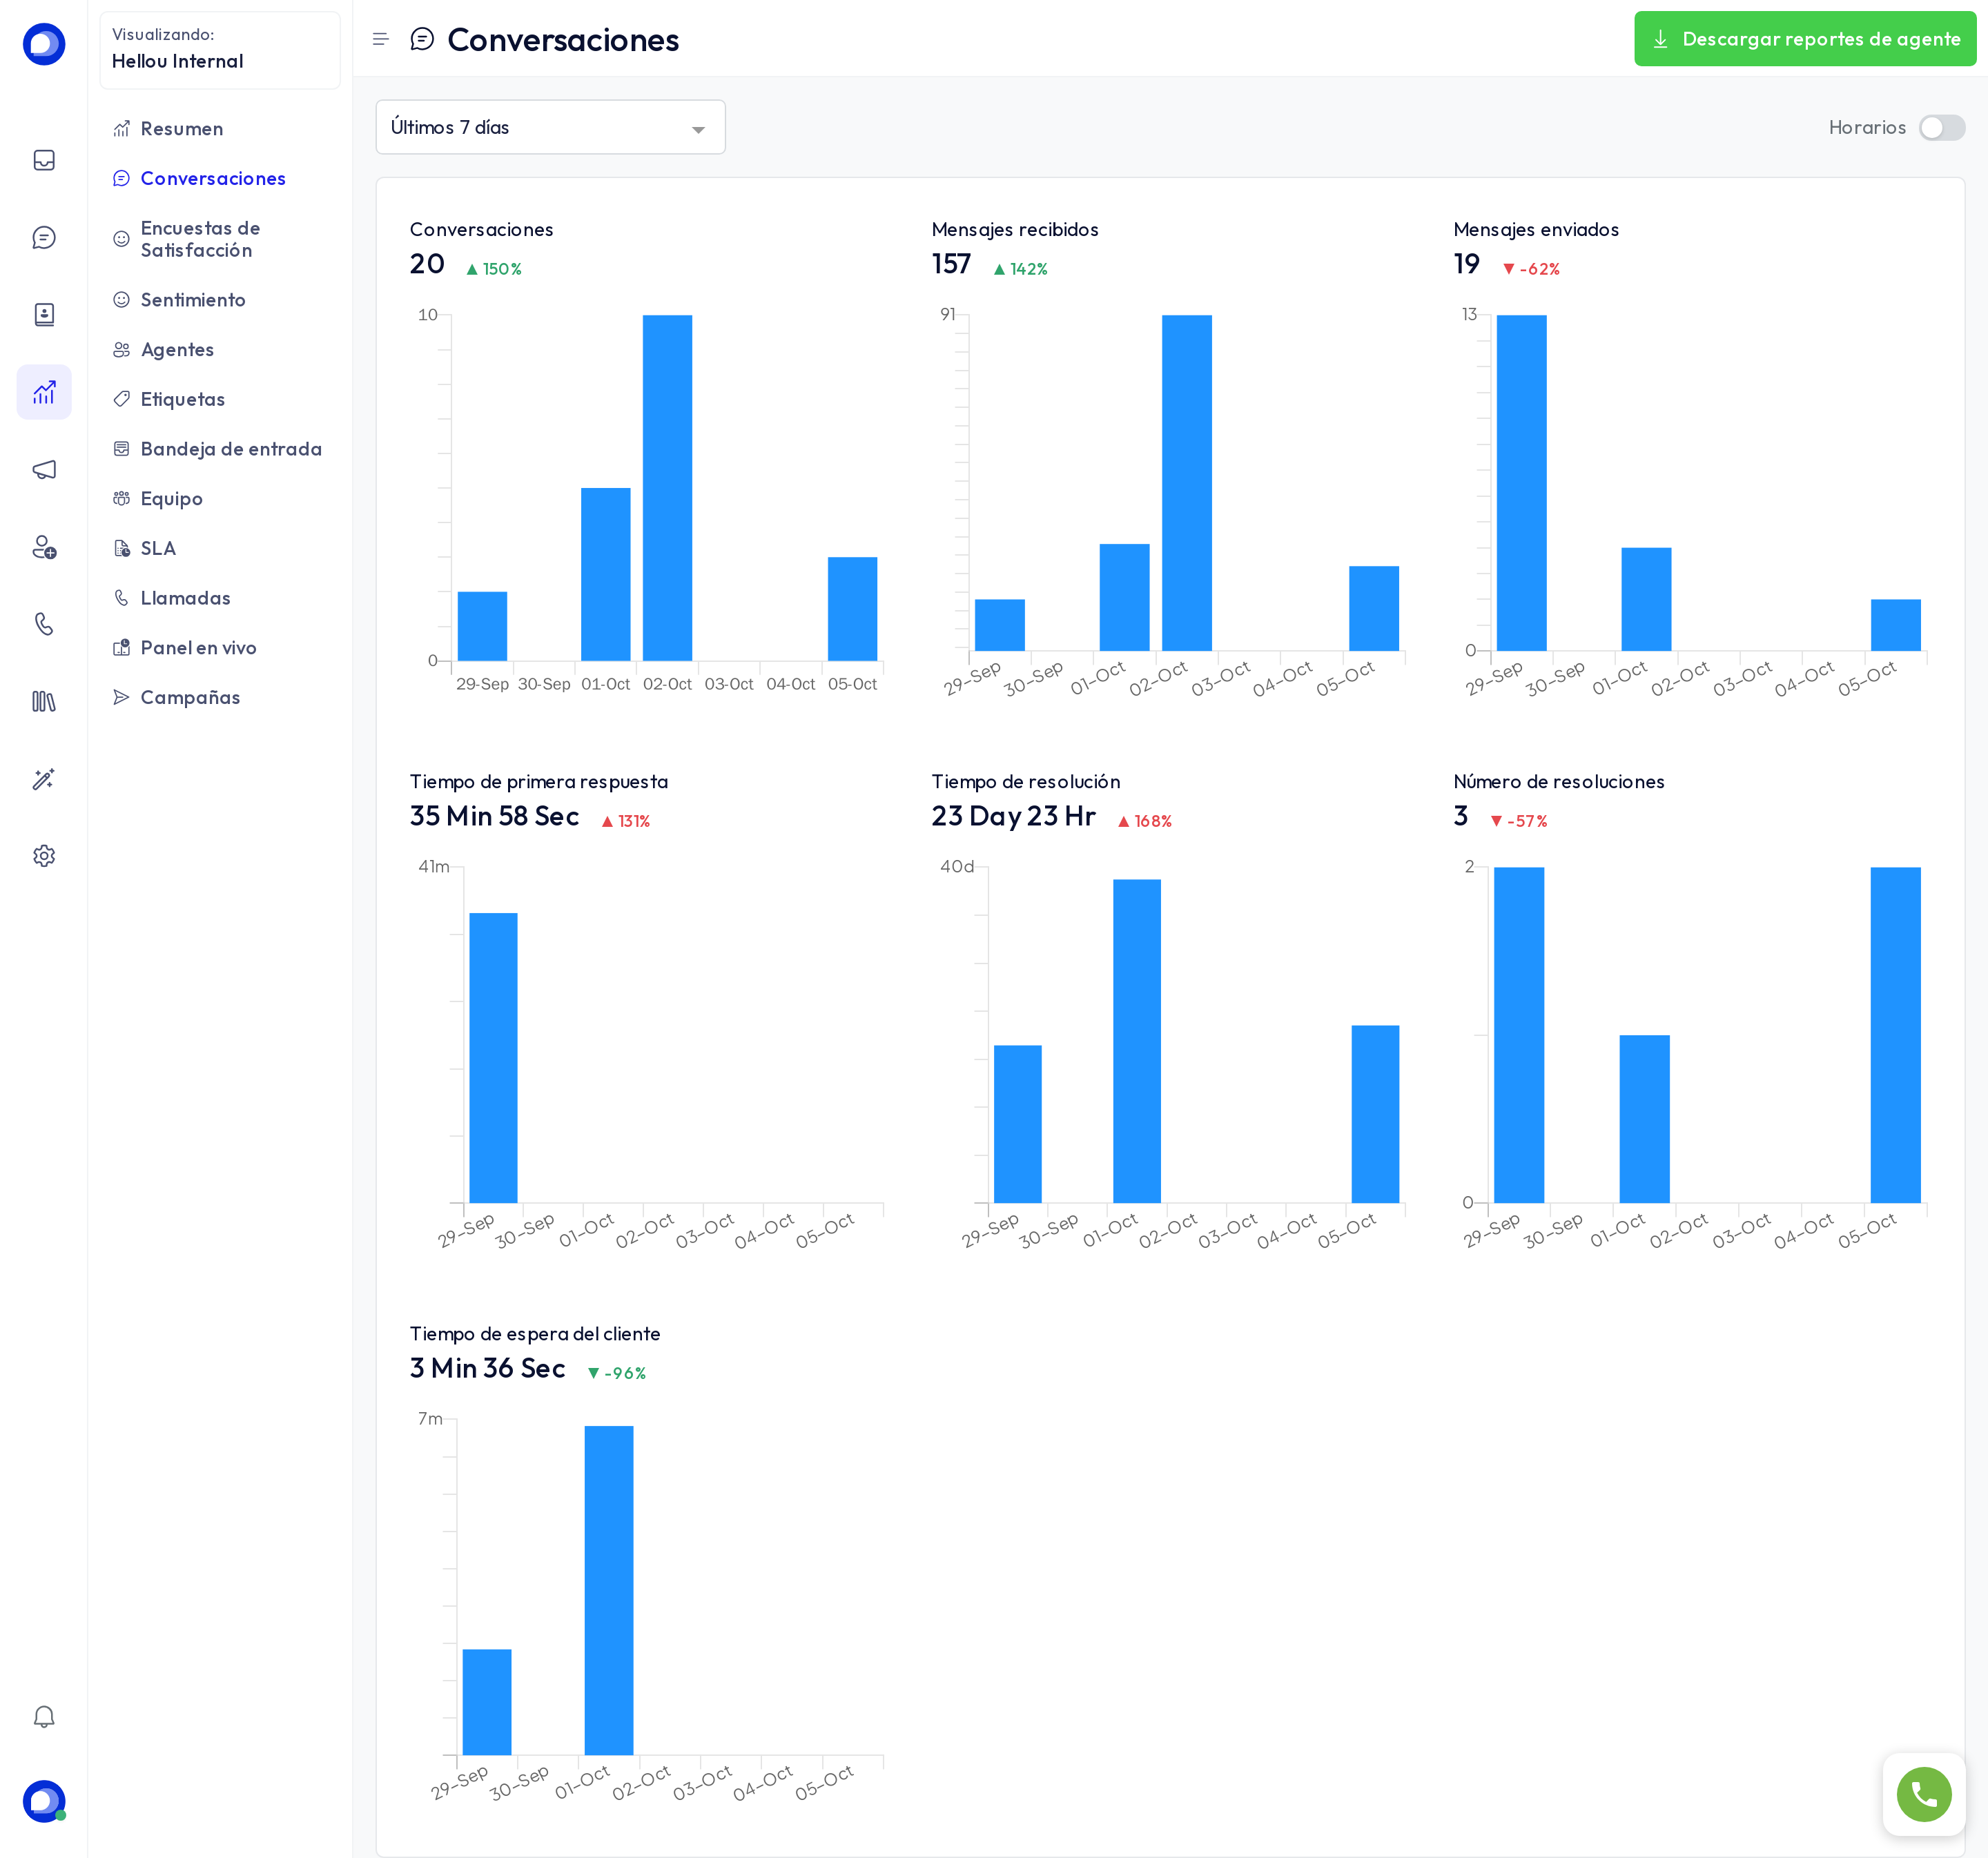Screen dimensions: 1988x1858
Task: Open the chat bubble icon in rail
Action: [44, 237]
